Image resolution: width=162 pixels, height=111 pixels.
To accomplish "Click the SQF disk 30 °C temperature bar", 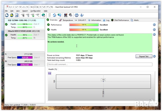I will click(25, 27).
